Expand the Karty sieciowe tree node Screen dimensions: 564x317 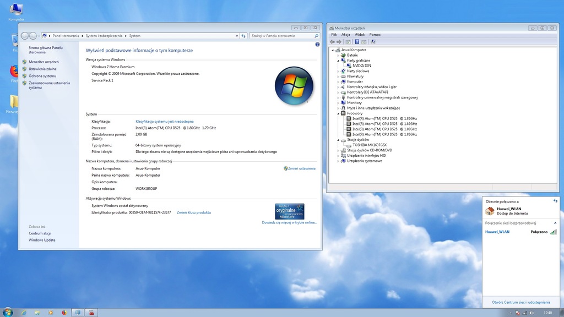point(339,71)
